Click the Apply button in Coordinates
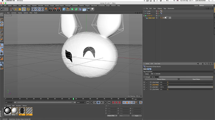The height and width of the screenshot is (120, 215). tap(136, 116)
